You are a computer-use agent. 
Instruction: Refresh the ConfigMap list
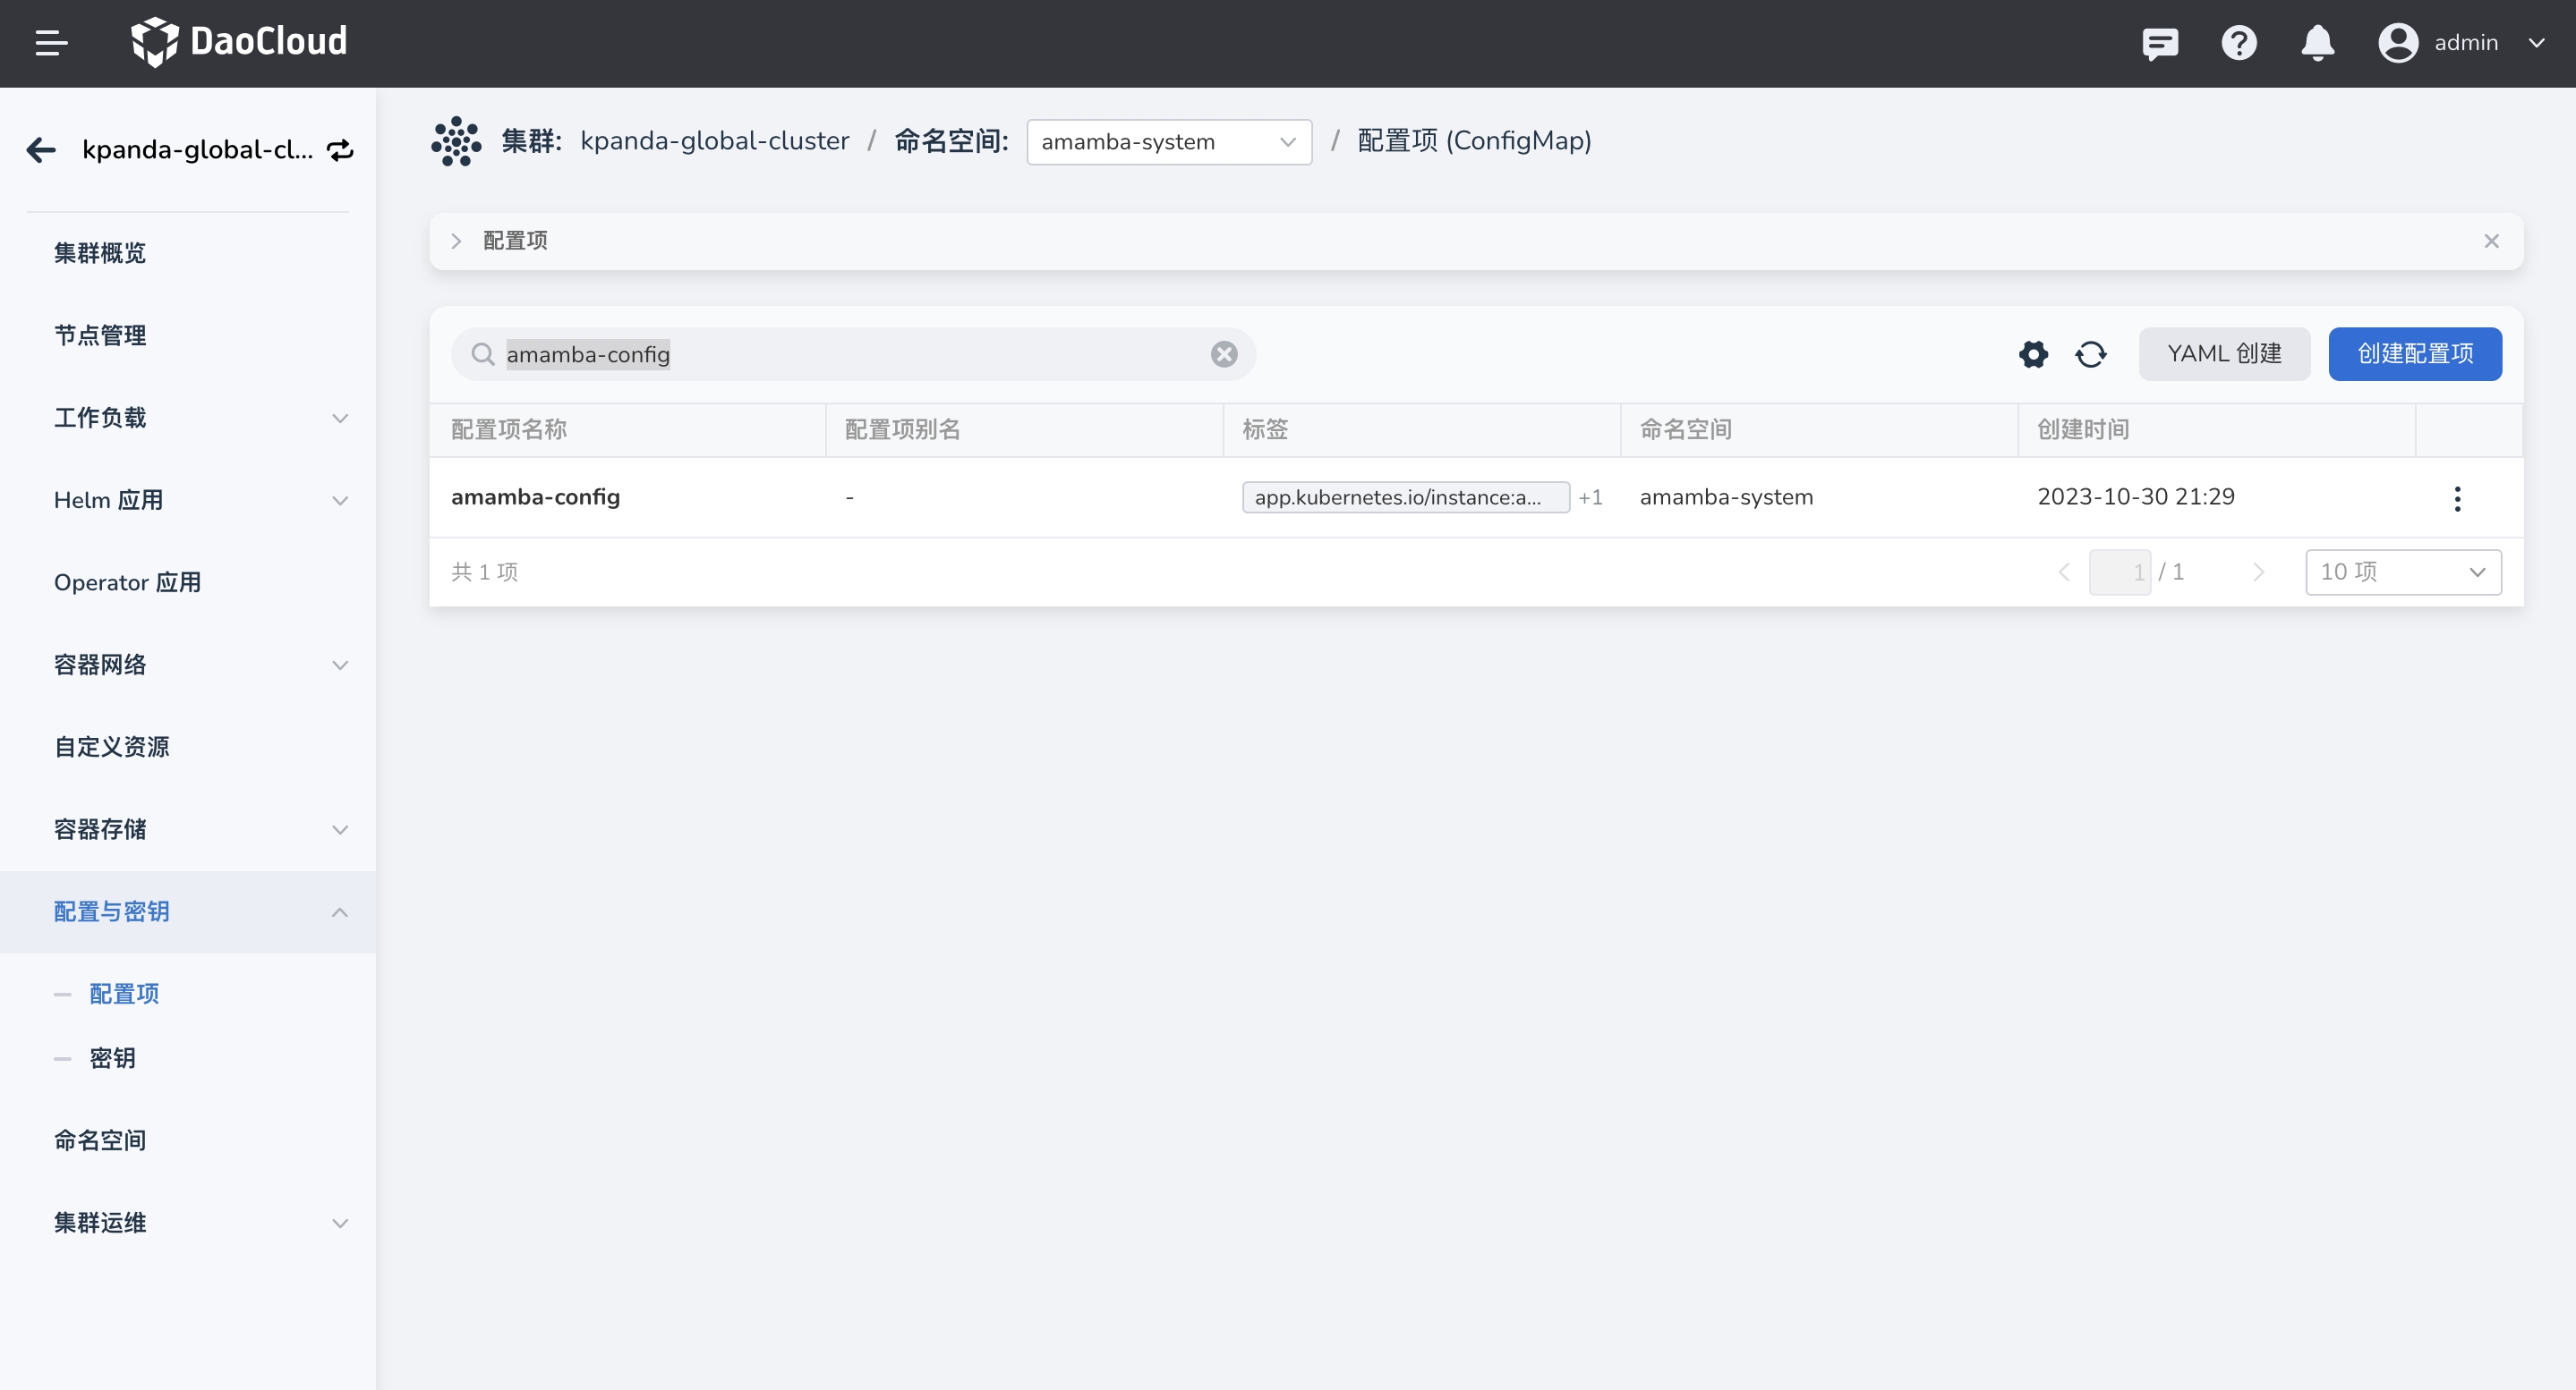[2091, 353]
